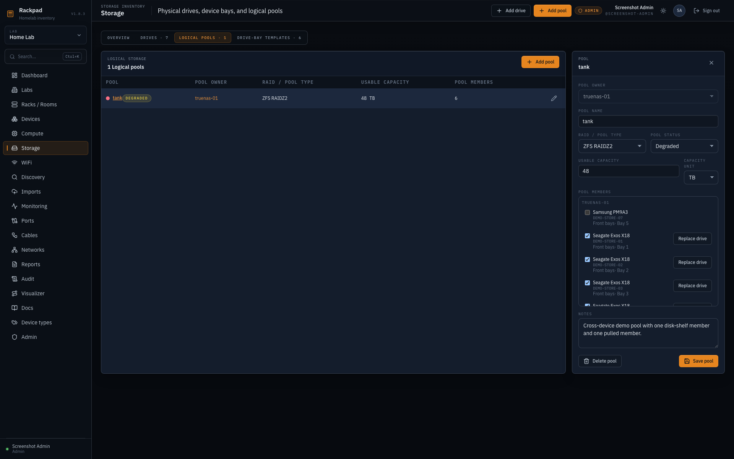Open the WiFi section

(45, 163)
